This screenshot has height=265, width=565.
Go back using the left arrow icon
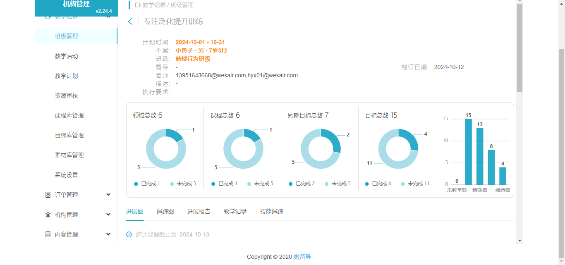pyautogui.click(x=130, y=21)
